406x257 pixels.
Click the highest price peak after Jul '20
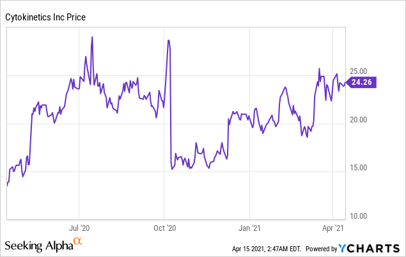point(93,36)
